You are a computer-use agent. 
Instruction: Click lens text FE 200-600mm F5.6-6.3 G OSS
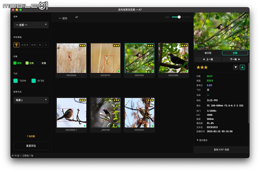tap(225, 105)
